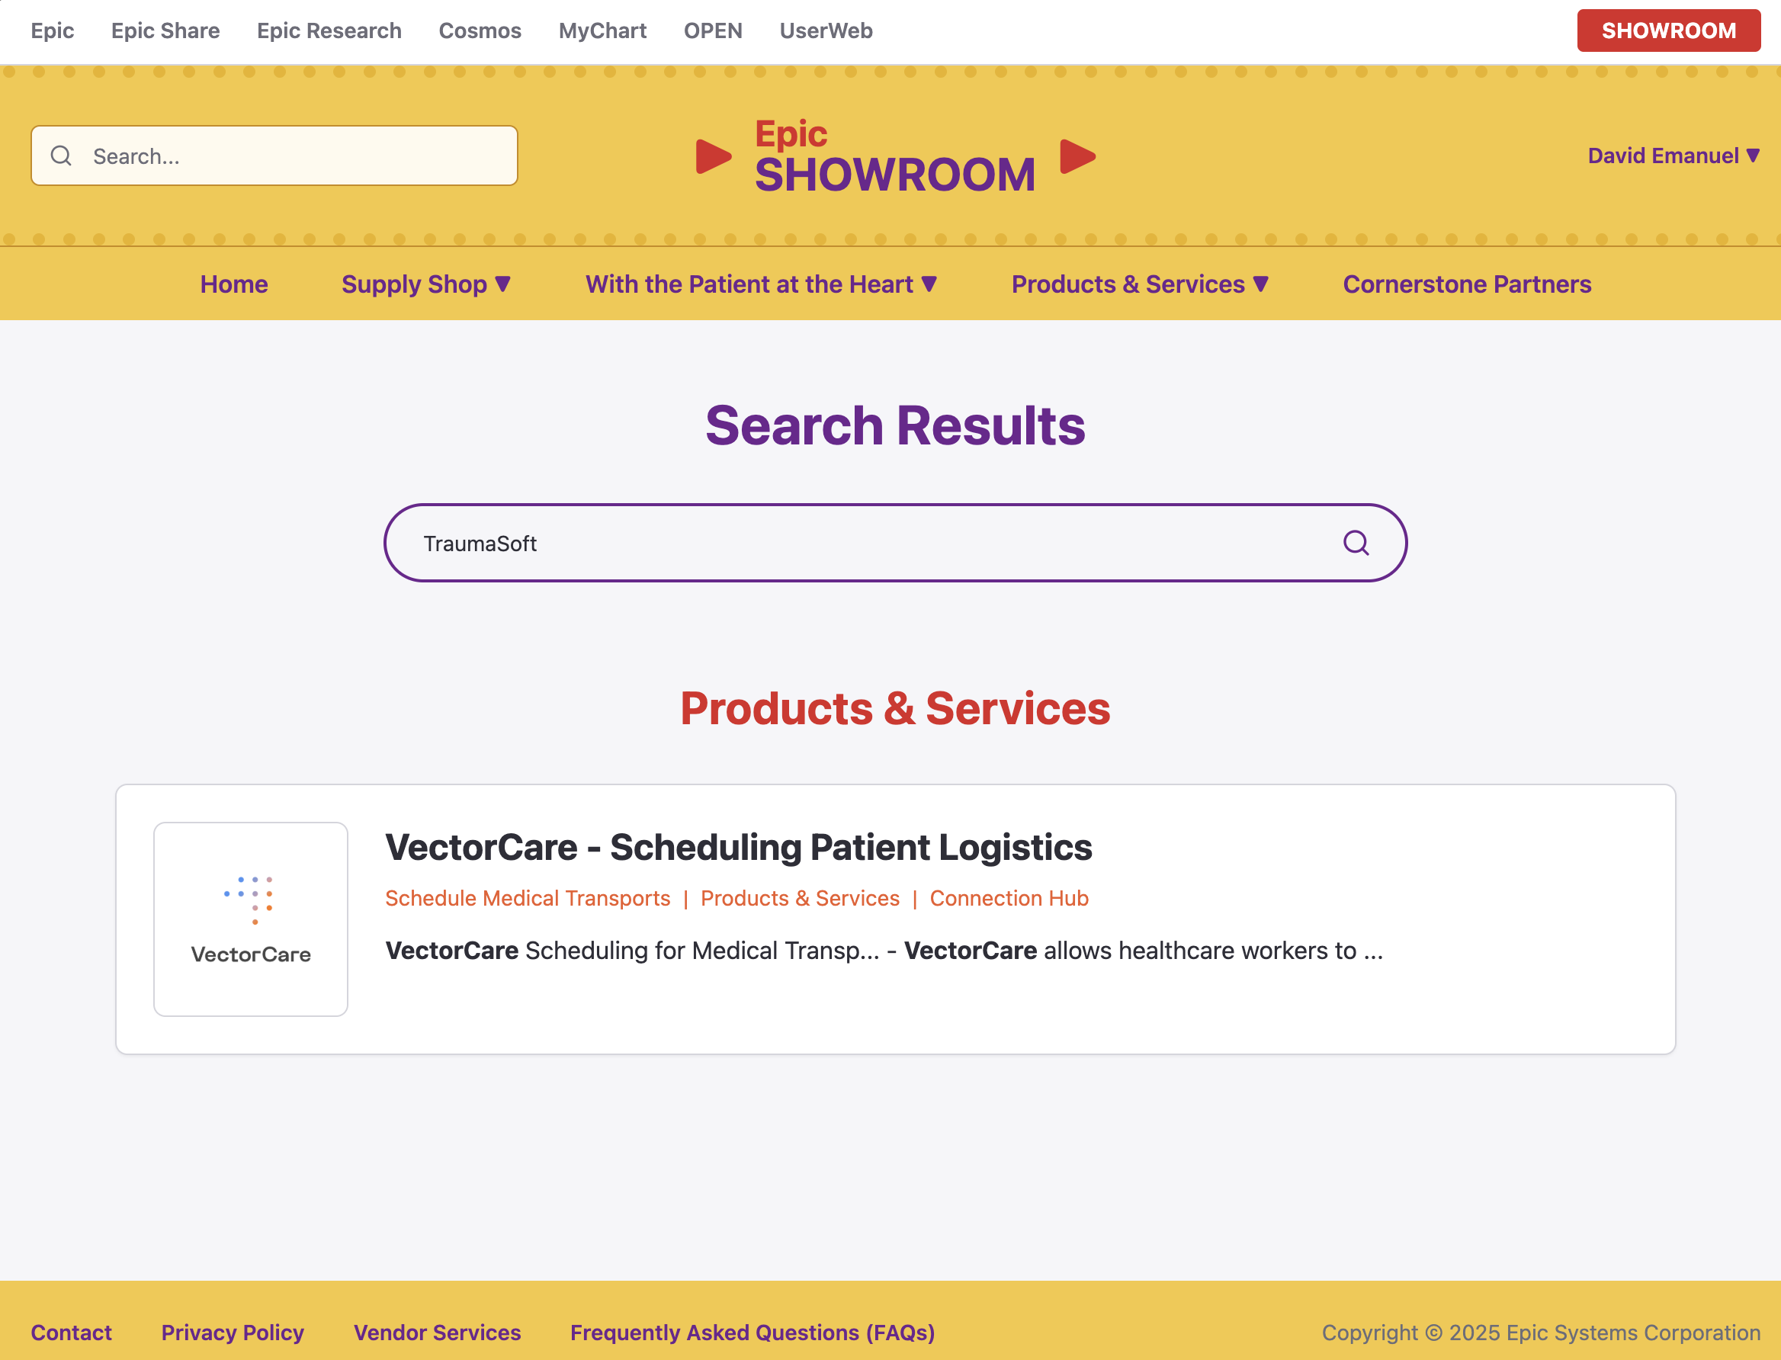Select the Cosmos menu item
Viewport: 1781px width, 1360px height.
point(480,30)
